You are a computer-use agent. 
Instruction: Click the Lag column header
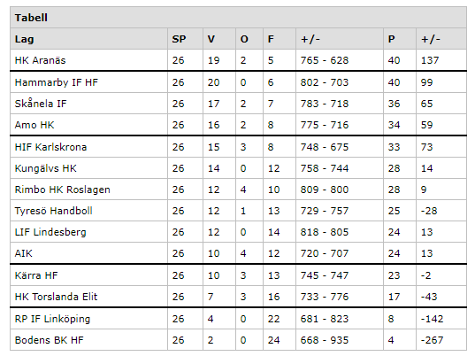(24, 40)
